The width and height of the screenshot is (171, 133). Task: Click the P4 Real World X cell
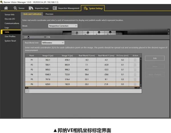click(86, 74)
